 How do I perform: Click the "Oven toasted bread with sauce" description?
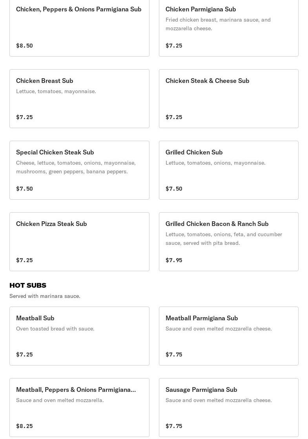(55, 329)
